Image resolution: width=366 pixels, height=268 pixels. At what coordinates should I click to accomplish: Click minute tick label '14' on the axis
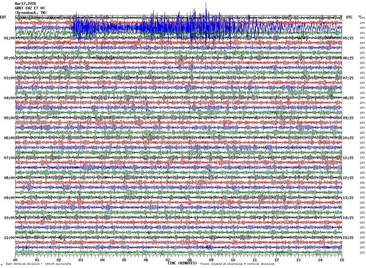(x=320, y=260)
